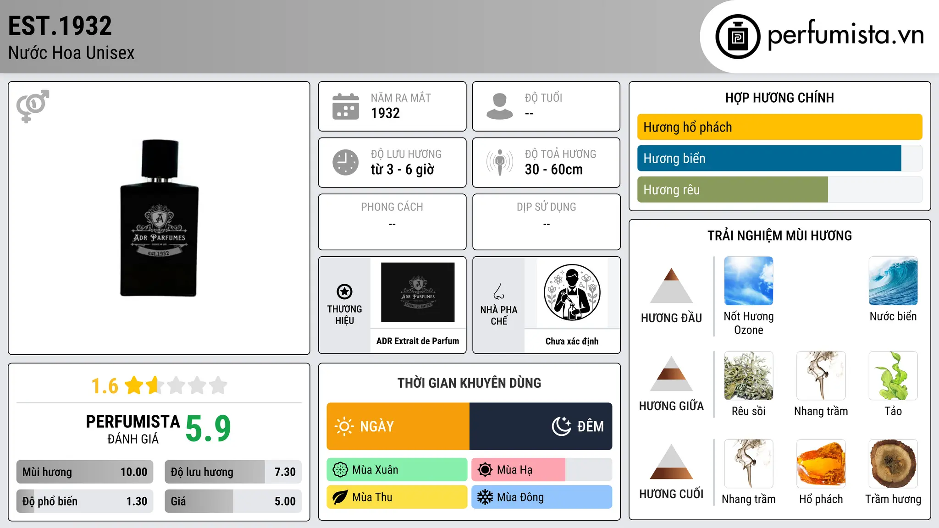Click the Tảo seaweed image

(893, 376)
